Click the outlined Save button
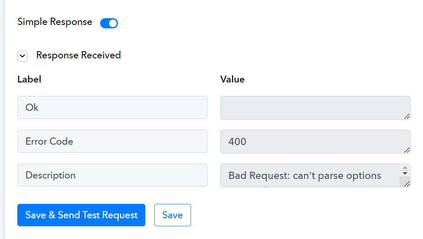This screenshot has height=239, width=423. [173, 215]
